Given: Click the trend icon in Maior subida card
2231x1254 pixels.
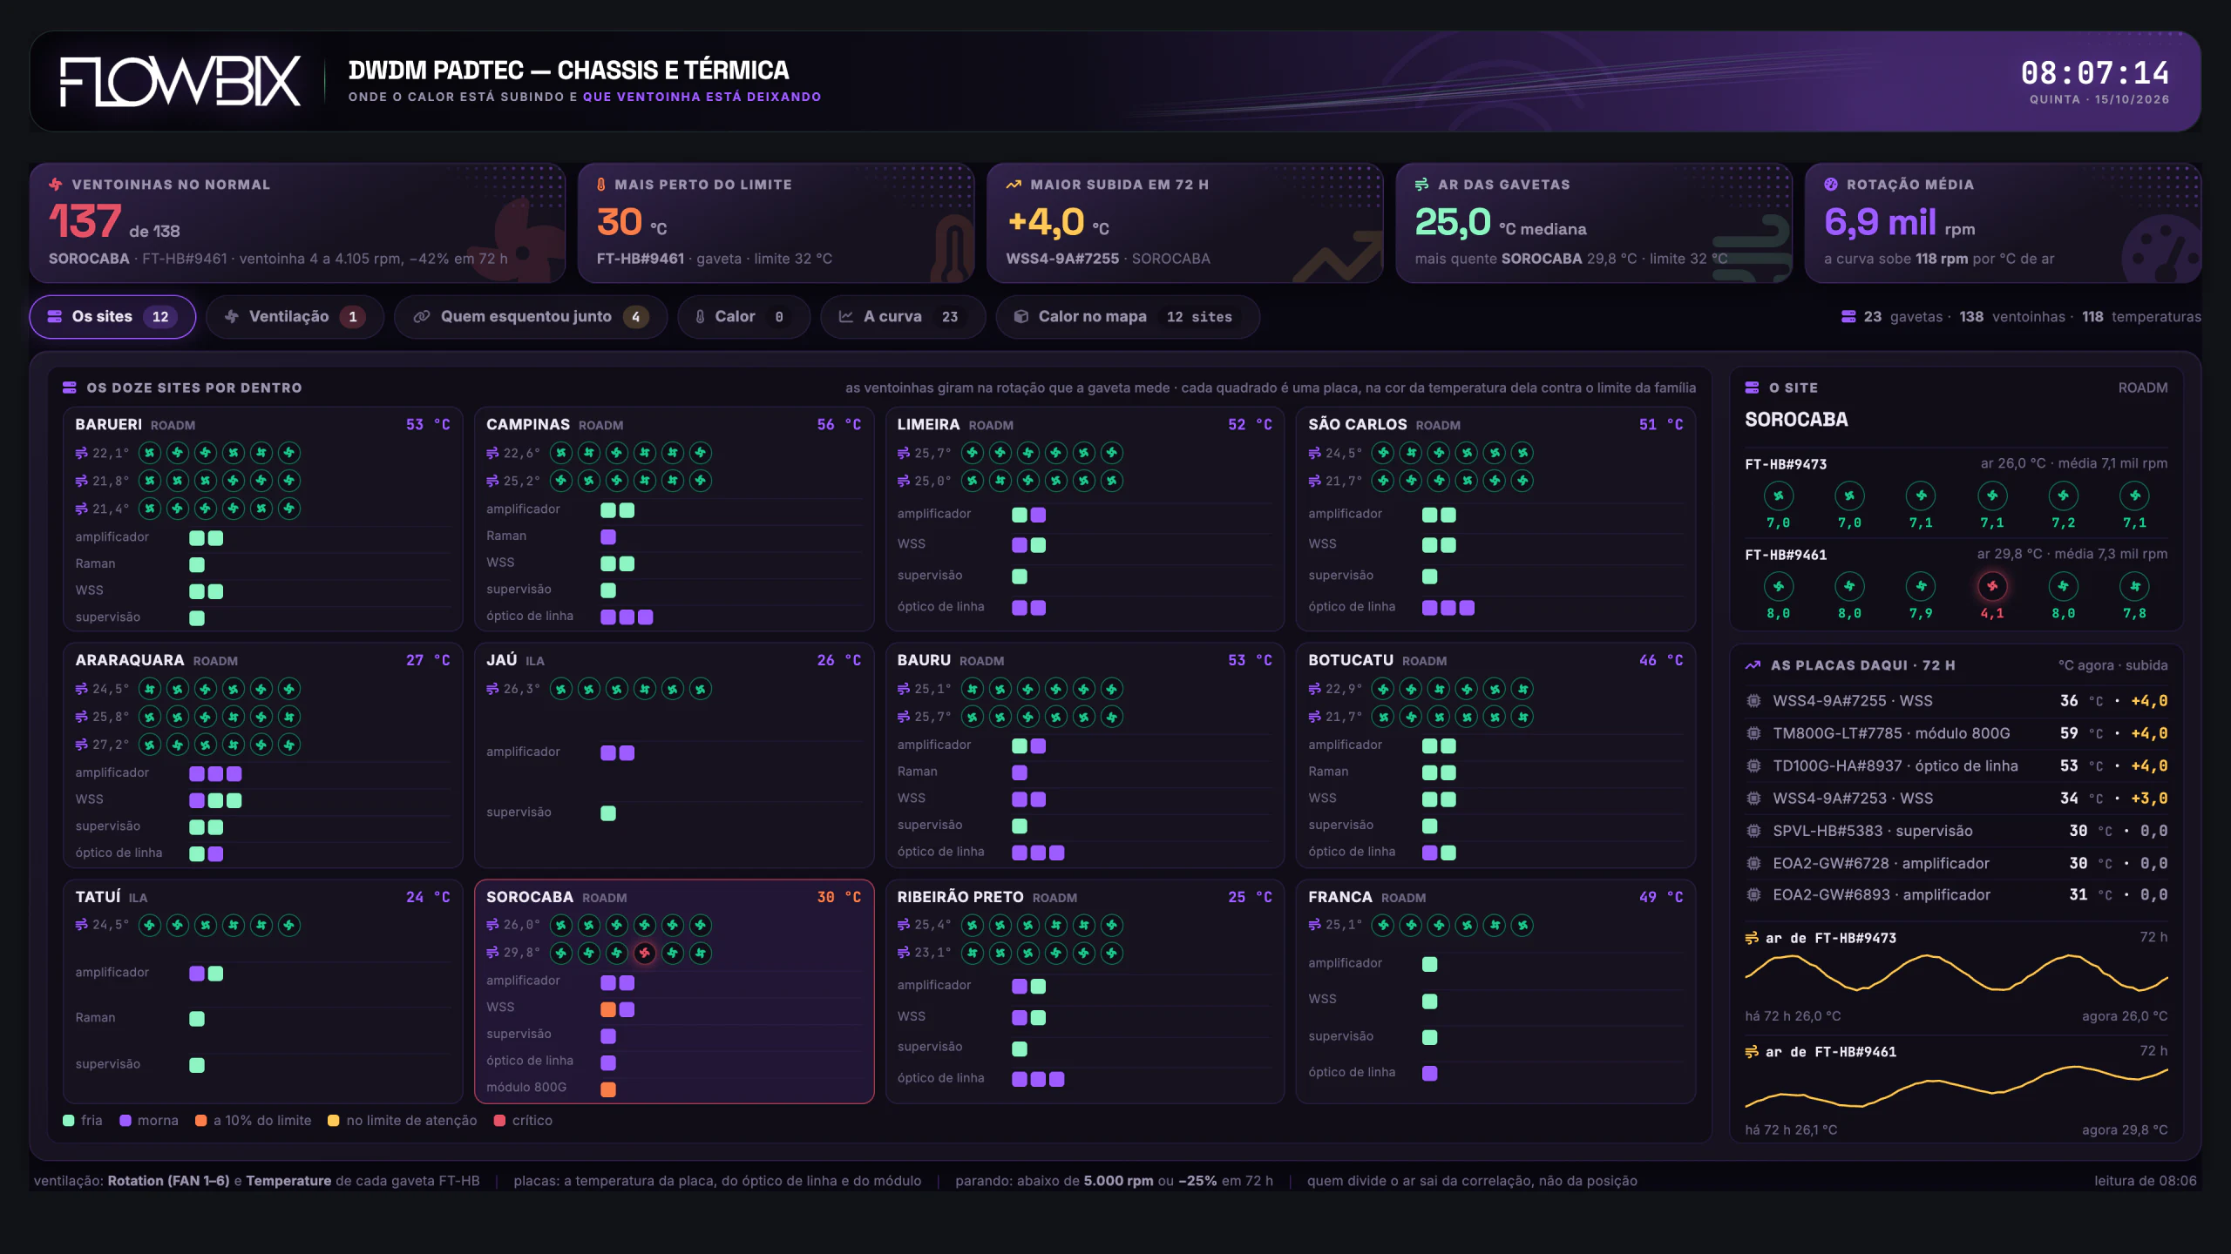Looking at the screenshot, I should coord(1014,185).
